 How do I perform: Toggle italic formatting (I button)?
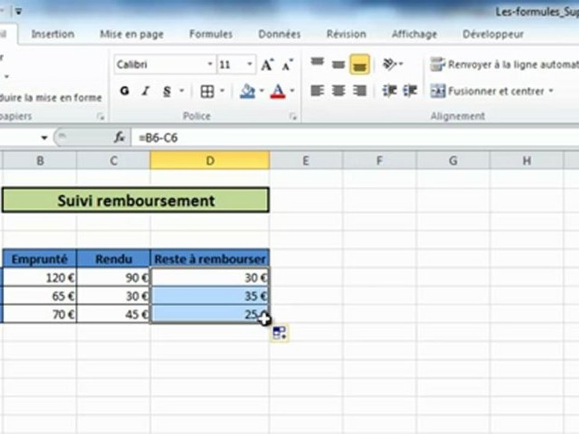[145, 91]
